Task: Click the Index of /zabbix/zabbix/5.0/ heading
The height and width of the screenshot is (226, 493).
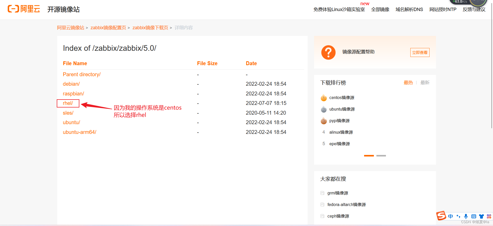Action: coord(110,48)
